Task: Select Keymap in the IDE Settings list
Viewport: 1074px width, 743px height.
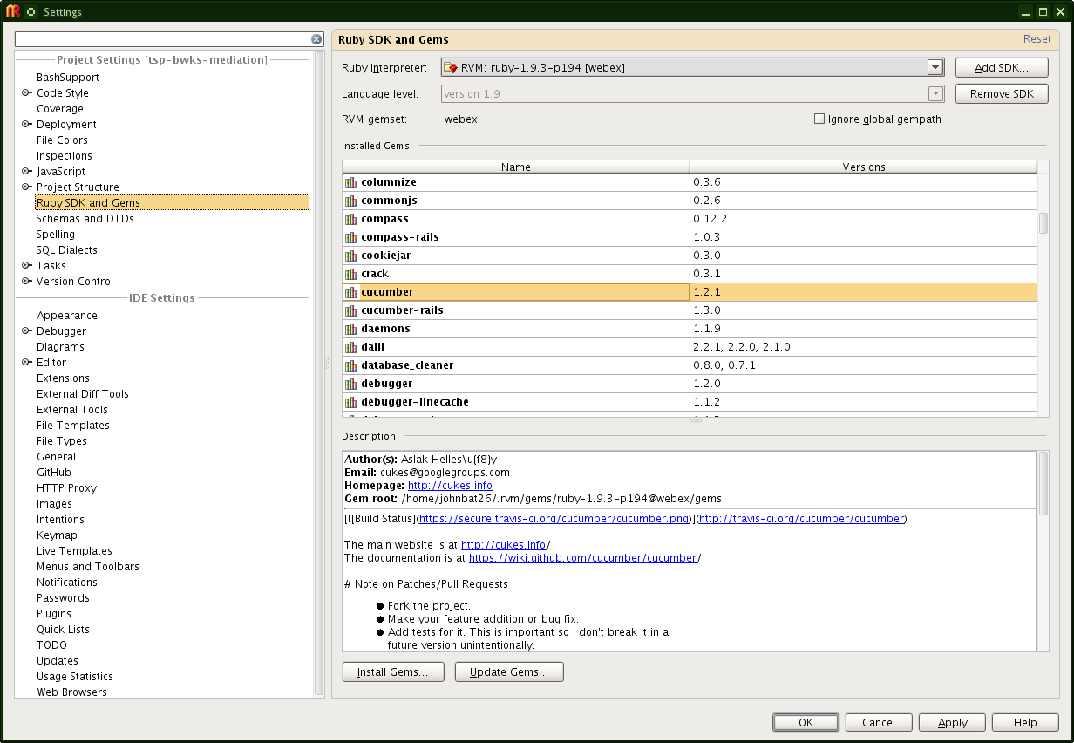Action: point(57,535)
